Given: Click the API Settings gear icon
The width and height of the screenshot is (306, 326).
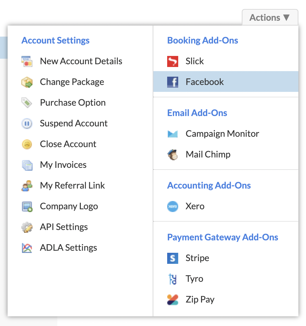Looking at the screenshot, I should point(27,227).
